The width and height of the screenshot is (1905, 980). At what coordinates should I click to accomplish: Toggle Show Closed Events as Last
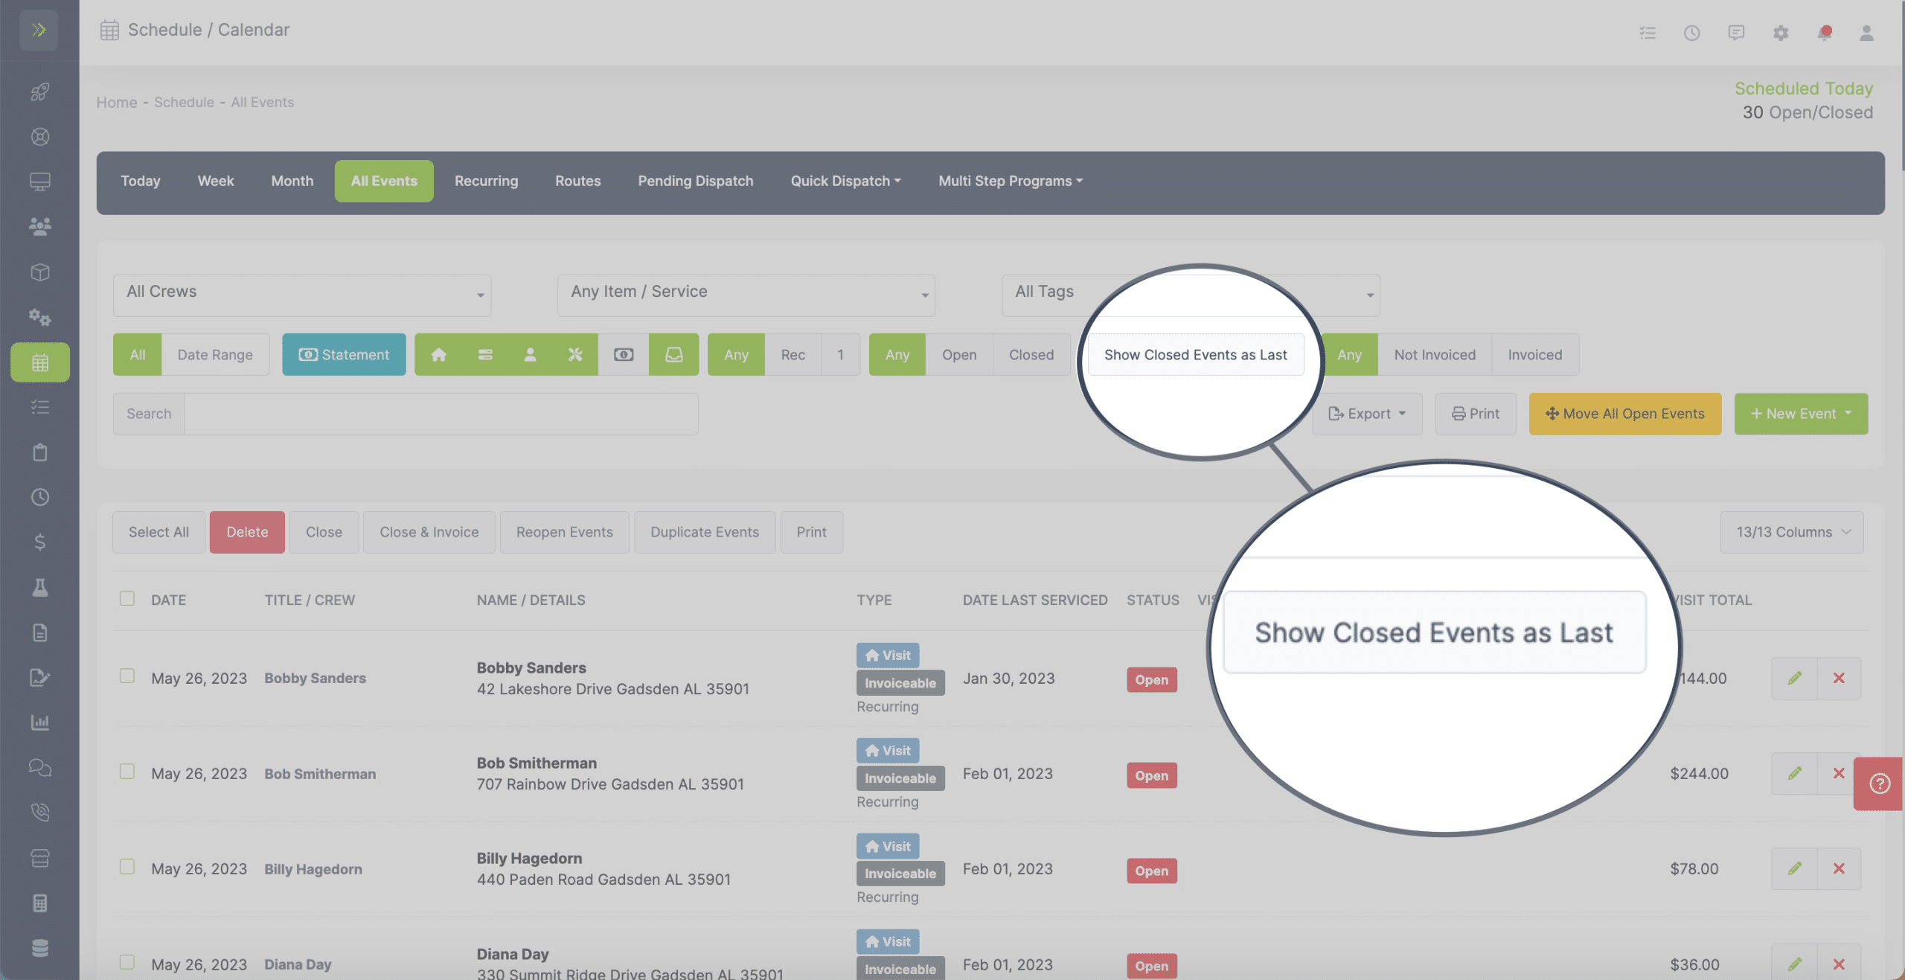pyautogui.click(x=1195, y=355)
